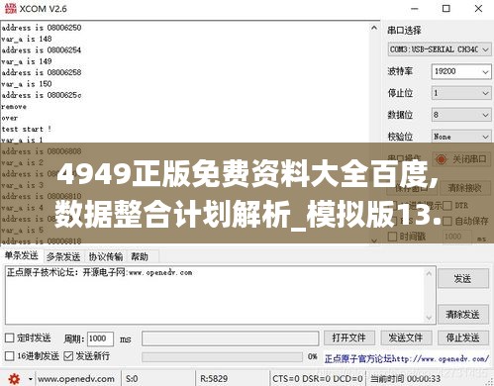Enable the 定时发送 timed send checkbox

coord(9,338)
